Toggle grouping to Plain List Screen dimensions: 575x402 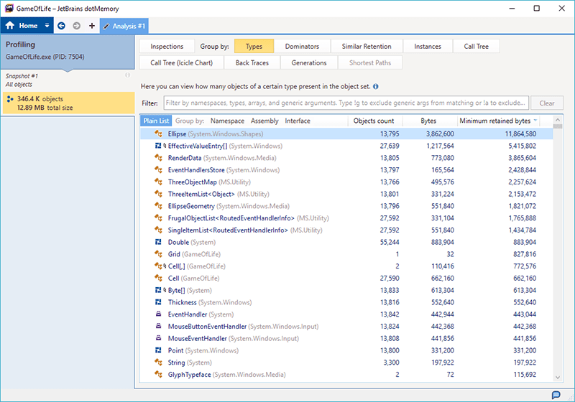pyautogui.click(x=156, y=121)
